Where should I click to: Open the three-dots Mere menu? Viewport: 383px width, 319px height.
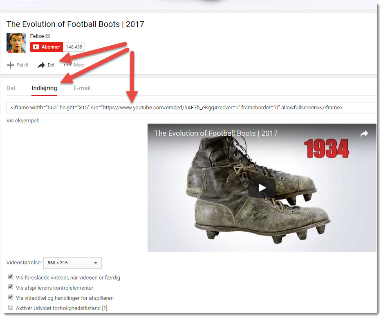67,65
